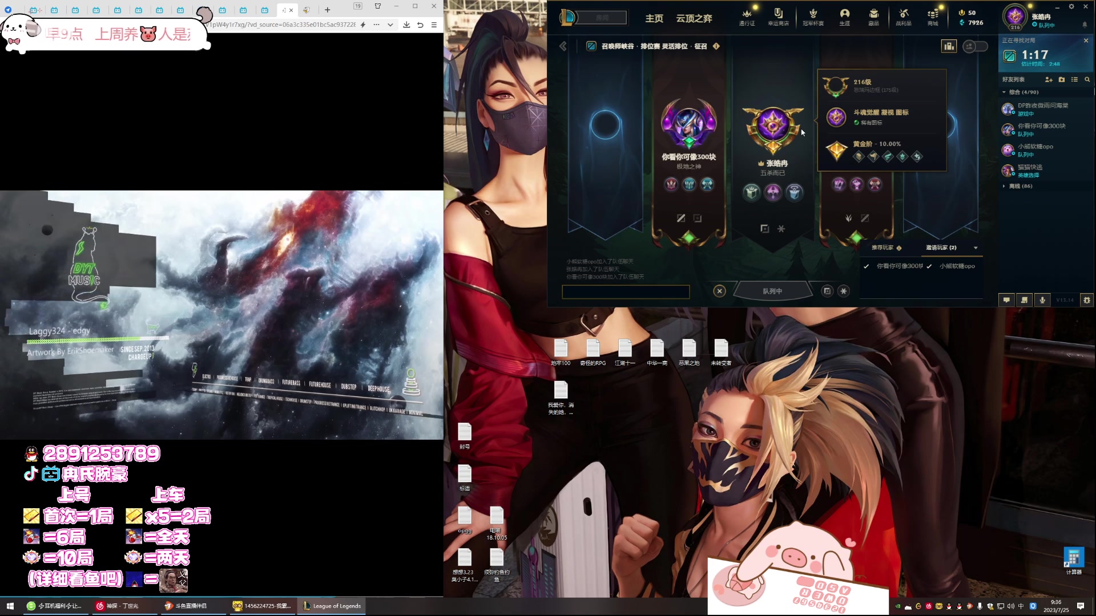Click the browser lightning speed-mode icon
The height and width of the screenshot is (616, 1096).
point(363,25)
